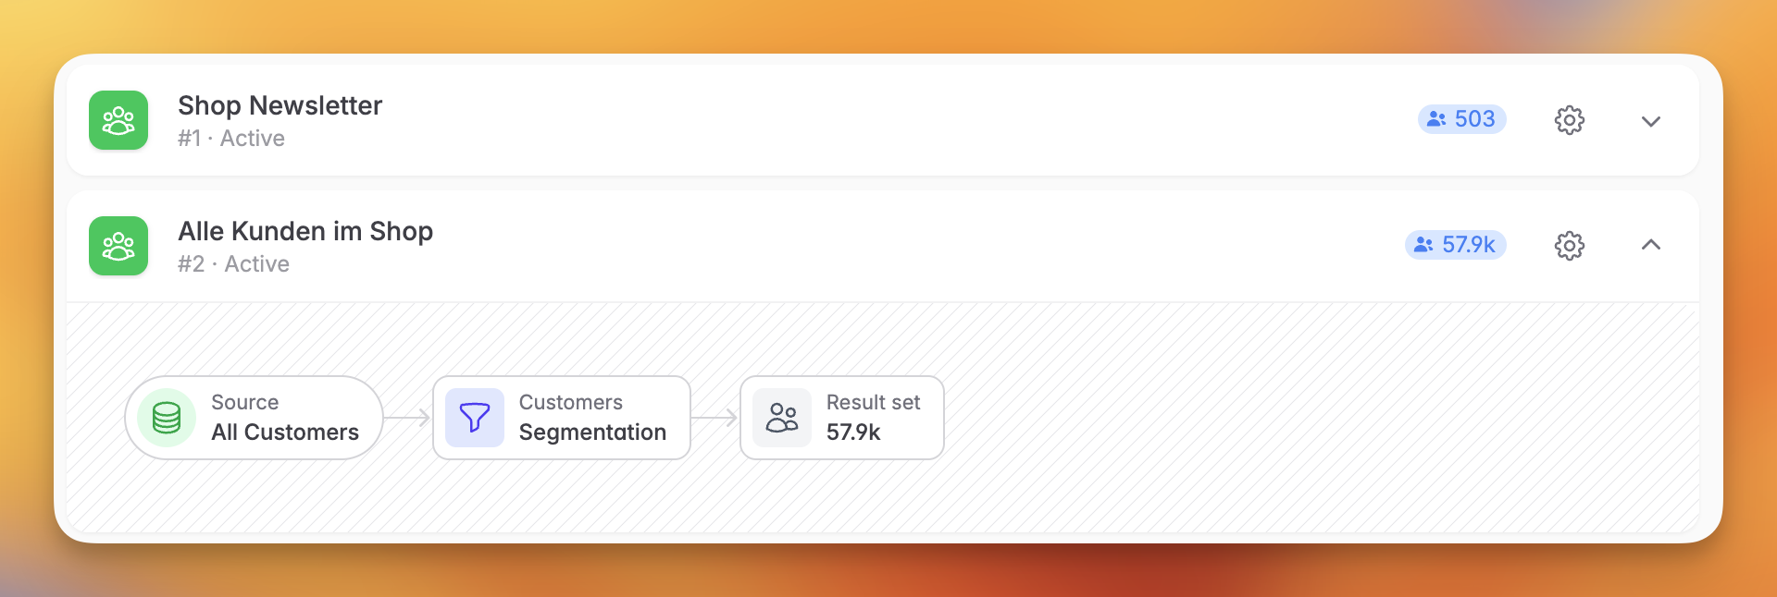Click the "#1 · Active" status text
Viewport: 1777px width, 597px height.
tap(231, 139)
